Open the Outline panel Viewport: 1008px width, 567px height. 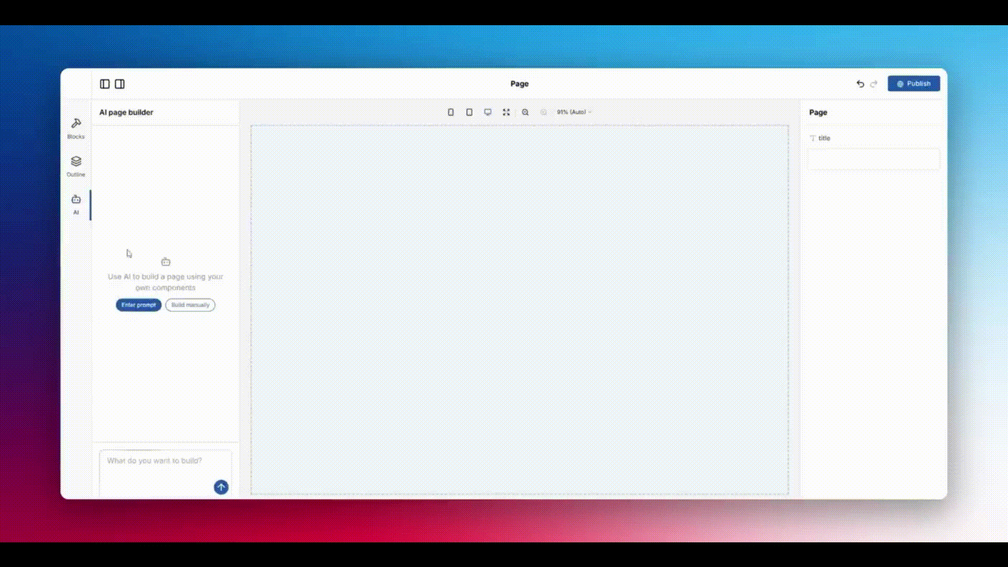(76, 166)
